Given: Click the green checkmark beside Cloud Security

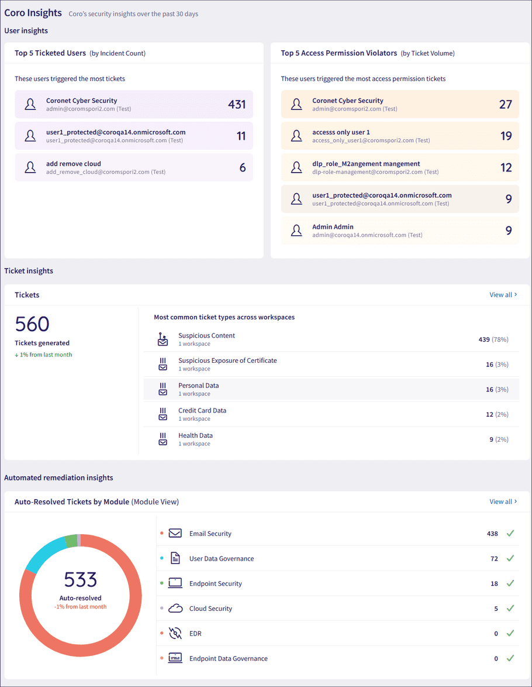Looking at the screenshot, I should point(510,608).
